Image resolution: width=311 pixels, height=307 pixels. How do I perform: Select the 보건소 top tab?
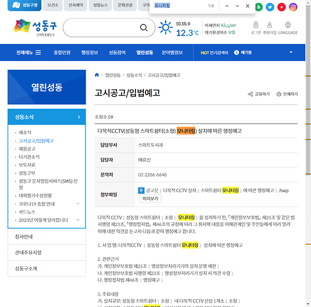pyautogui.click(x=53, y=5)
